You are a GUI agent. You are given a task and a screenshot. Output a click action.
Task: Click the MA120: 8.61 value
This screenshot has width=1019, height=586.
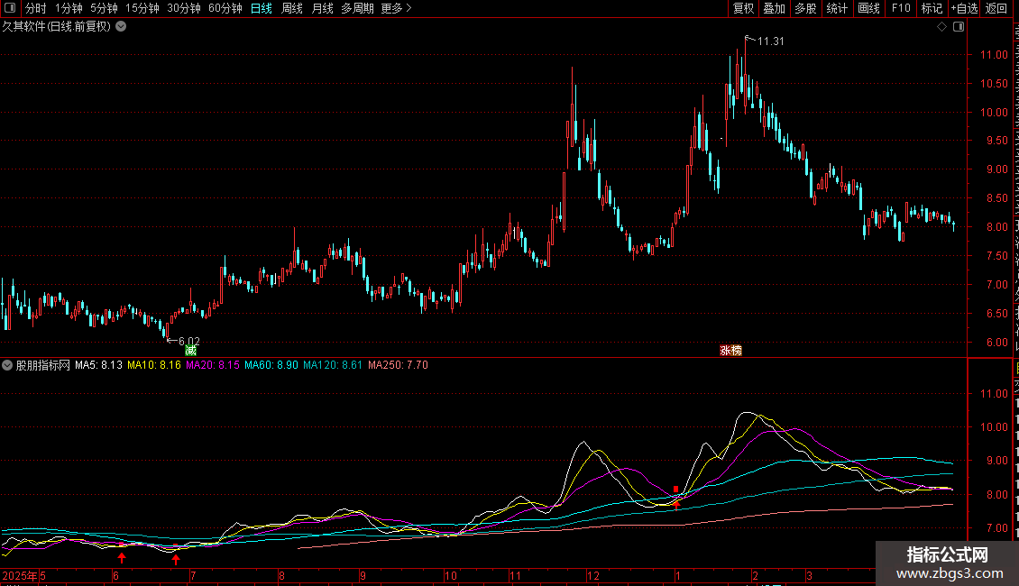(333, 365)
